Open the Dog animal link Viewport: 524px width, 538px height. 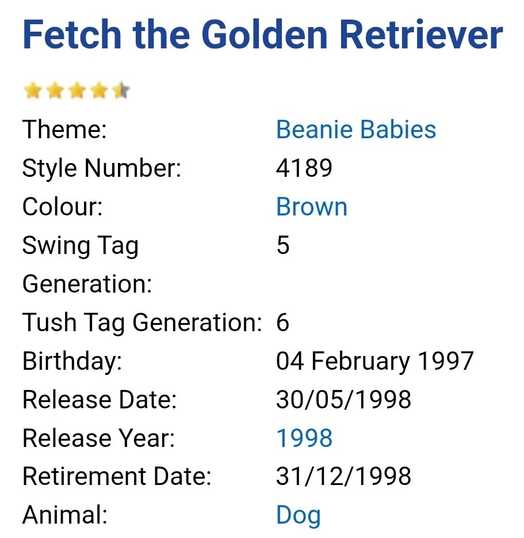(298, 515)
